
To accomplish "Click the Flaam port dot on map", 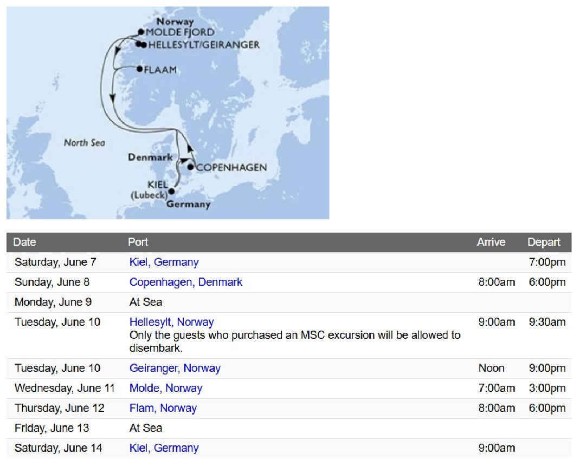I will (139, 69).
